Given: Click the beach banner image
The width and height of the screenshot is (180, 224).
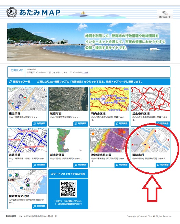Looking at the screenshot, I should coord(89,42).
